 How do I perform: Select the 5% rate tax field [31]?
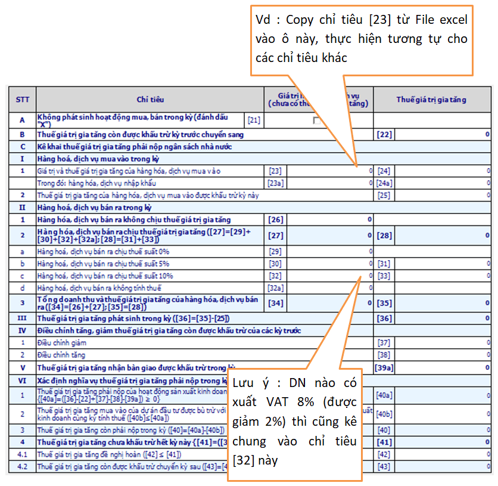click(x=443, y=264)
